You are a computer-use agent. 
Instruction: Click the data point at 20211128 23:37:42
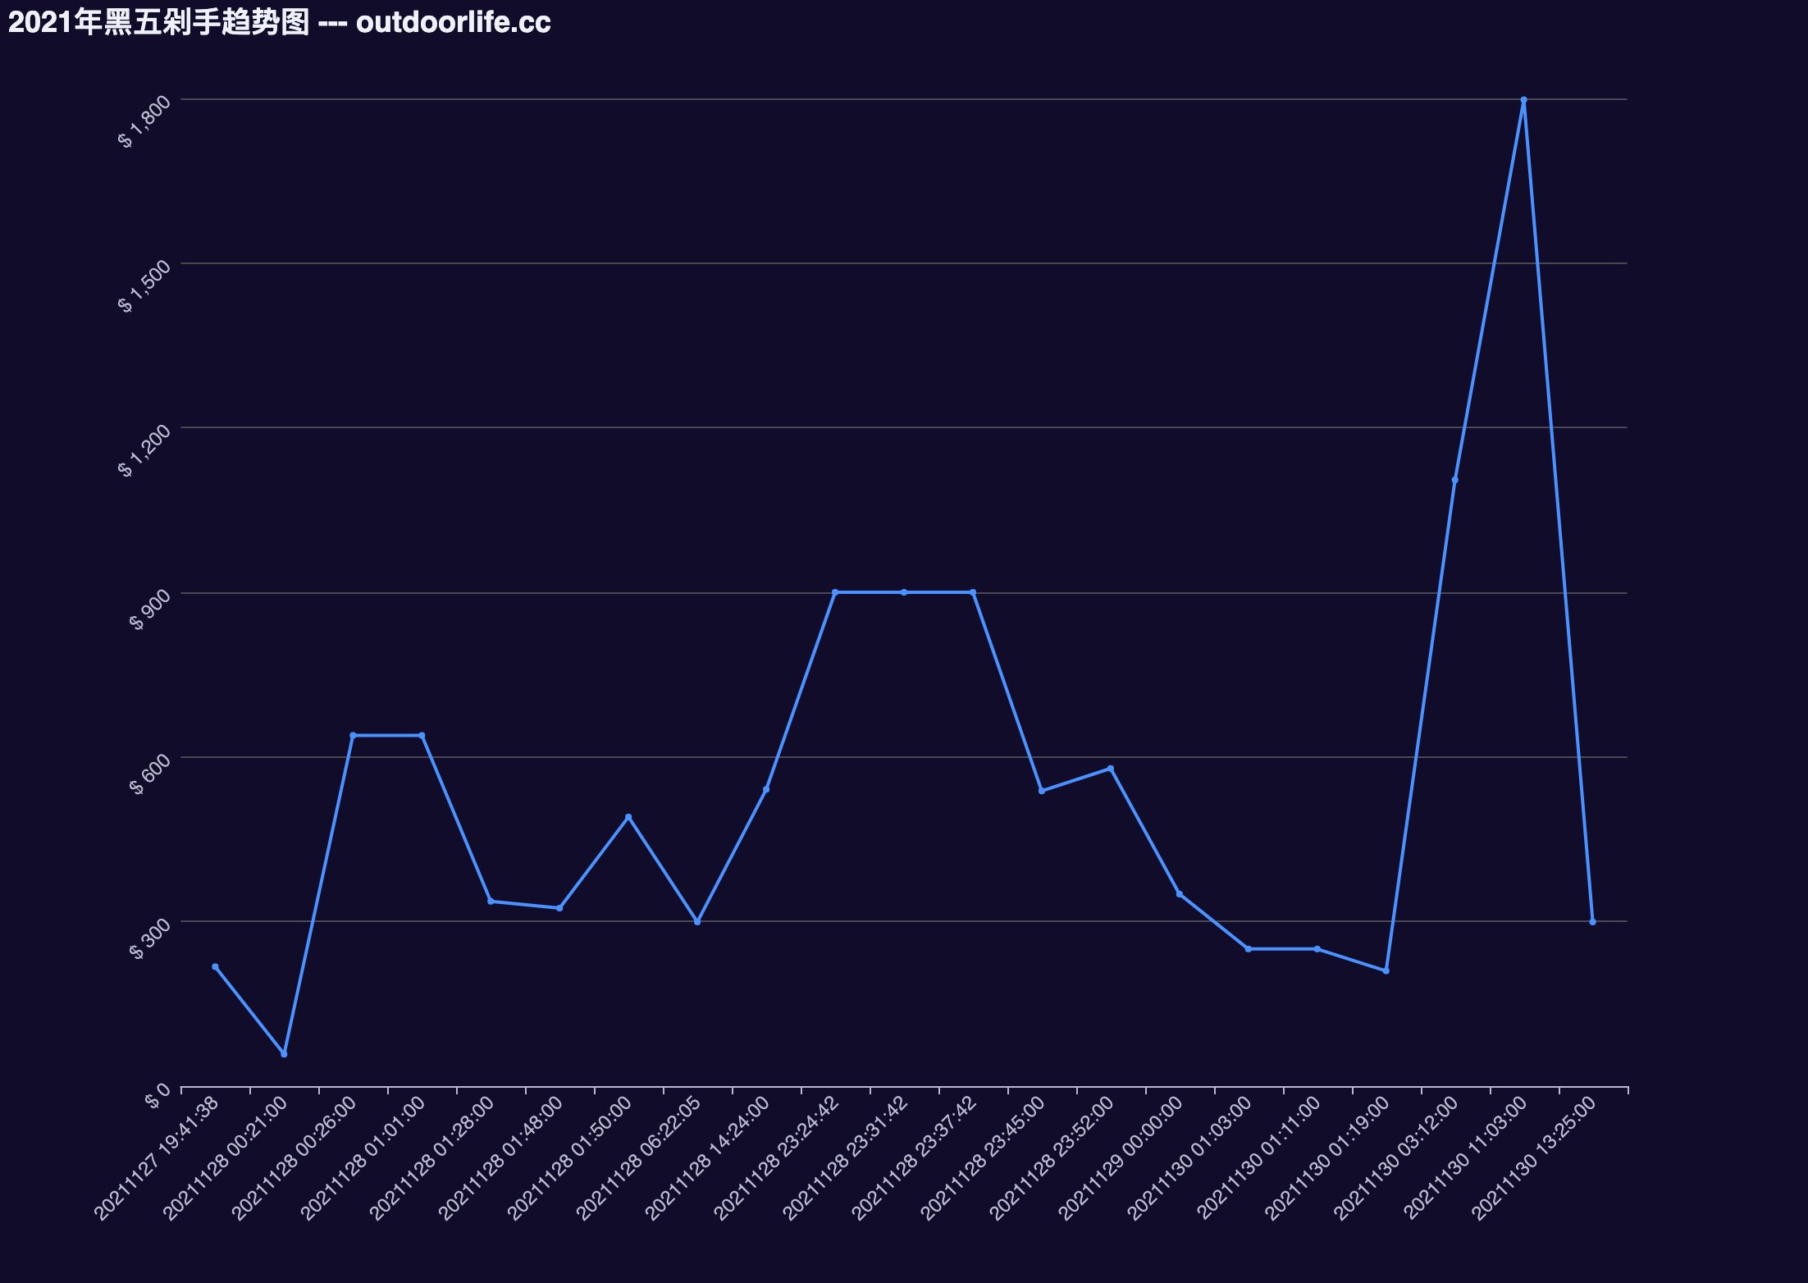click(x=973, y=592)
